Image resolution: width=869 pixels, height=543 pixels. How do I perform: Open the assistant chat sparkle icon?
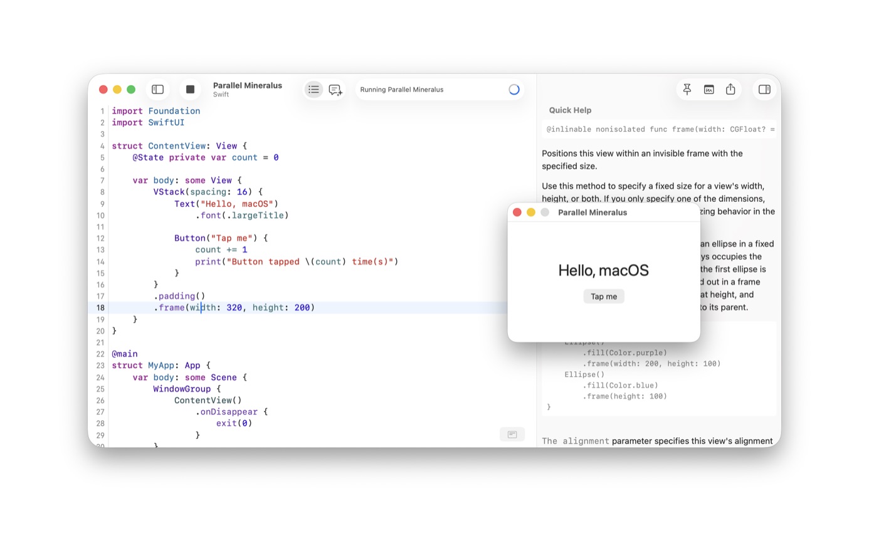pyautogui.click(x=335, y=90)
